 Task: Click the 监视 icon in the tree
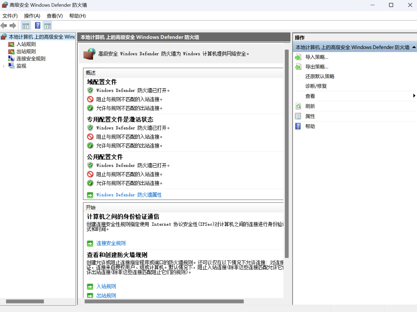pos(11,66)
